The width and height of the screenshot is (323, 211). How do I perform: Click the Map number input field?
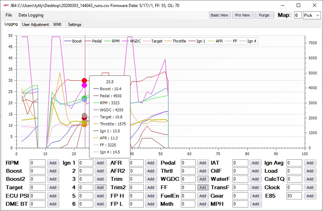(x=298, y=15)
